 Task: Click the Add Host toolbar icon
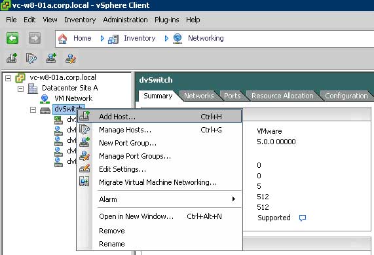12,58
